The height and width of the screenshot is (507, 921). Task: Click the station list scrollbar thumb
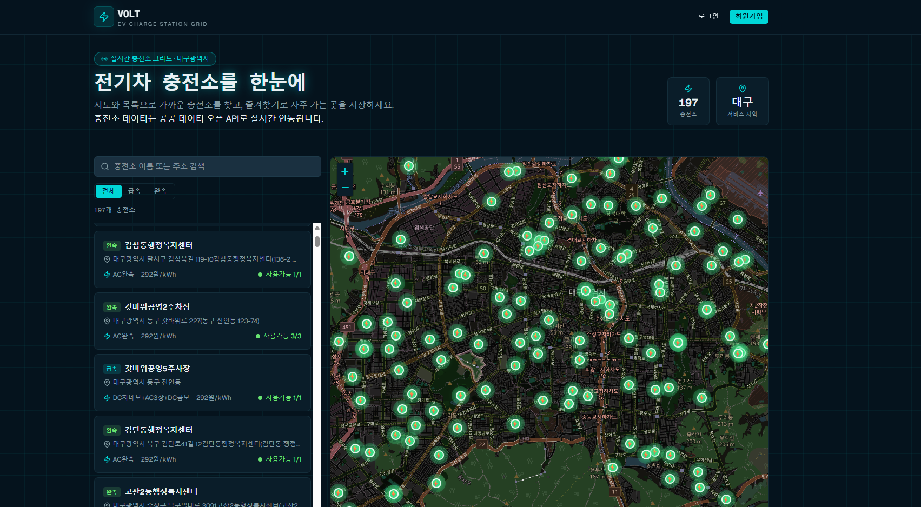tap(317, 241)
